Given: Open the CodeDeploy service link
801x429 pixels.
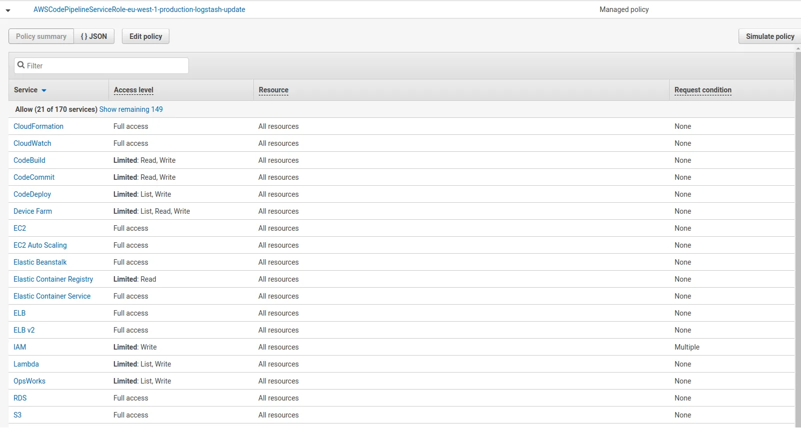Looking at the screenshot, I should click(x=32, y=194).
